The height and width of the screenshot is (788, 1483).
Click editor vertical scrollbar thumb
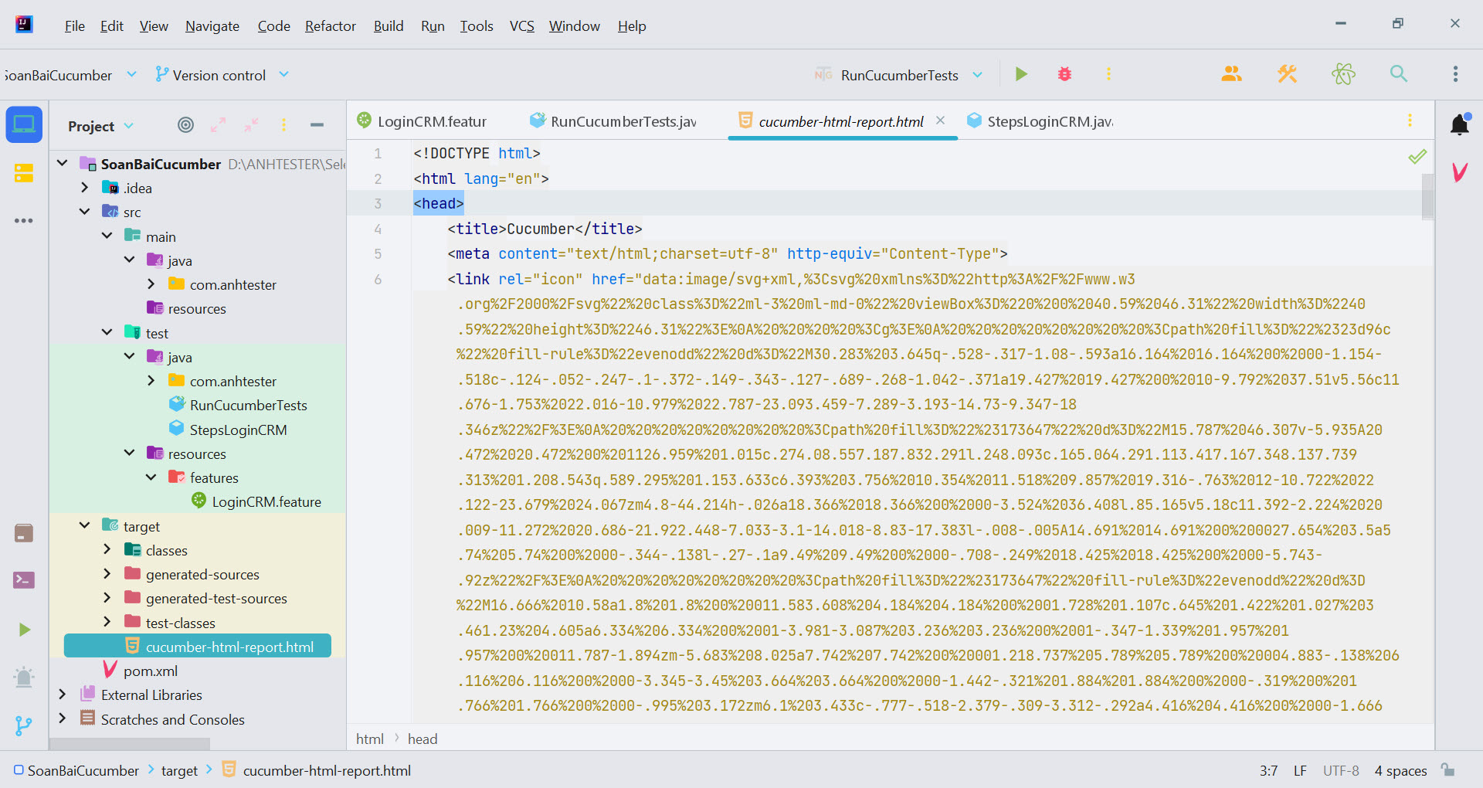pos(1427,195)
